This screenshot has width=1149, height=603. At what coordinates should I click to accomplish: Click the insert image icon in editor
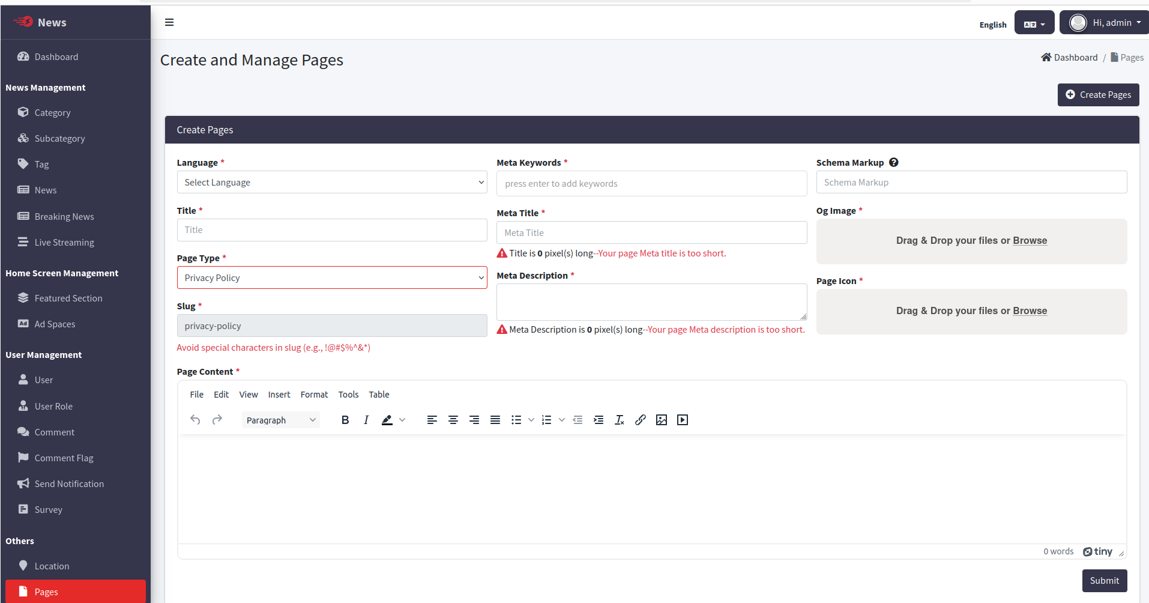[662, 420]
